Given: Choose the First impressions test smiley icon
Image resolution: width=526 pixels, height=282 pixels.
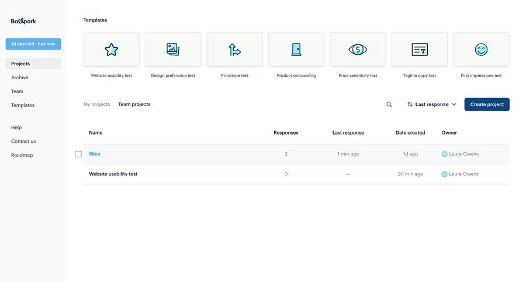Looking at the screenshot, I should [481, 50].
